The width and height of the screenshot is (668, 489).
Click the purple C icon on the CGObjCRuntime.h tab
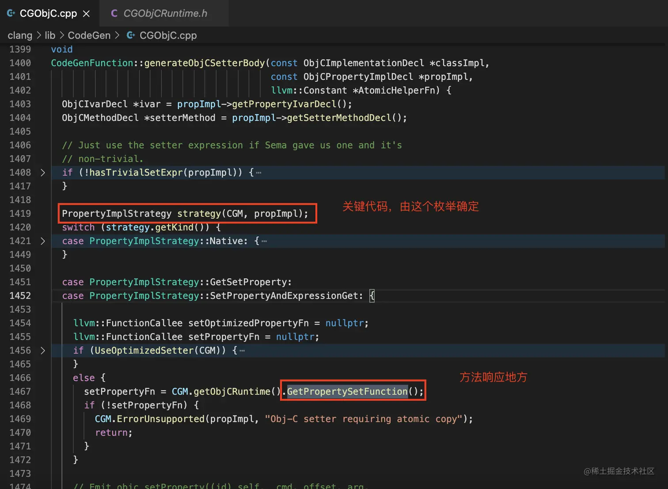[x=114, y=13]
